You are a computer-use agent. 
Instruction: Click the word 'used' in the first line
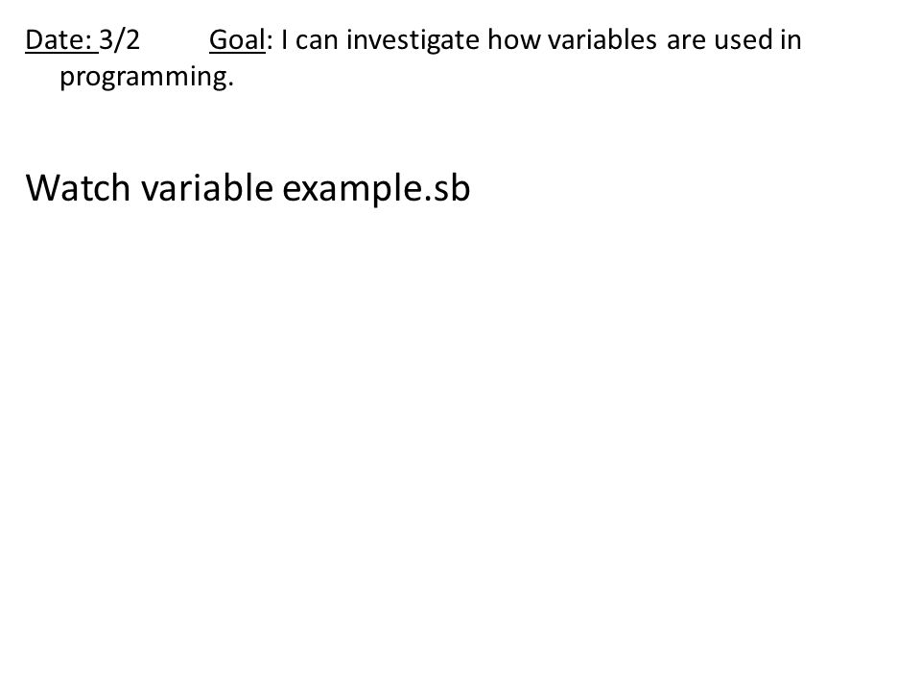(x=744, y=40)
